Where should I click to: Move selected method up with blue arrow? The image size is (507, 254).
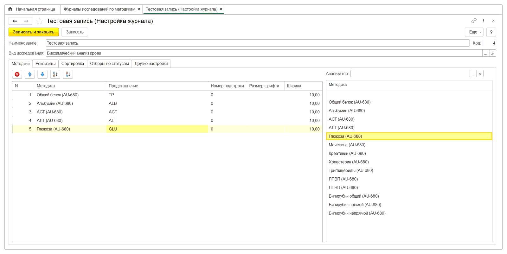30,74
